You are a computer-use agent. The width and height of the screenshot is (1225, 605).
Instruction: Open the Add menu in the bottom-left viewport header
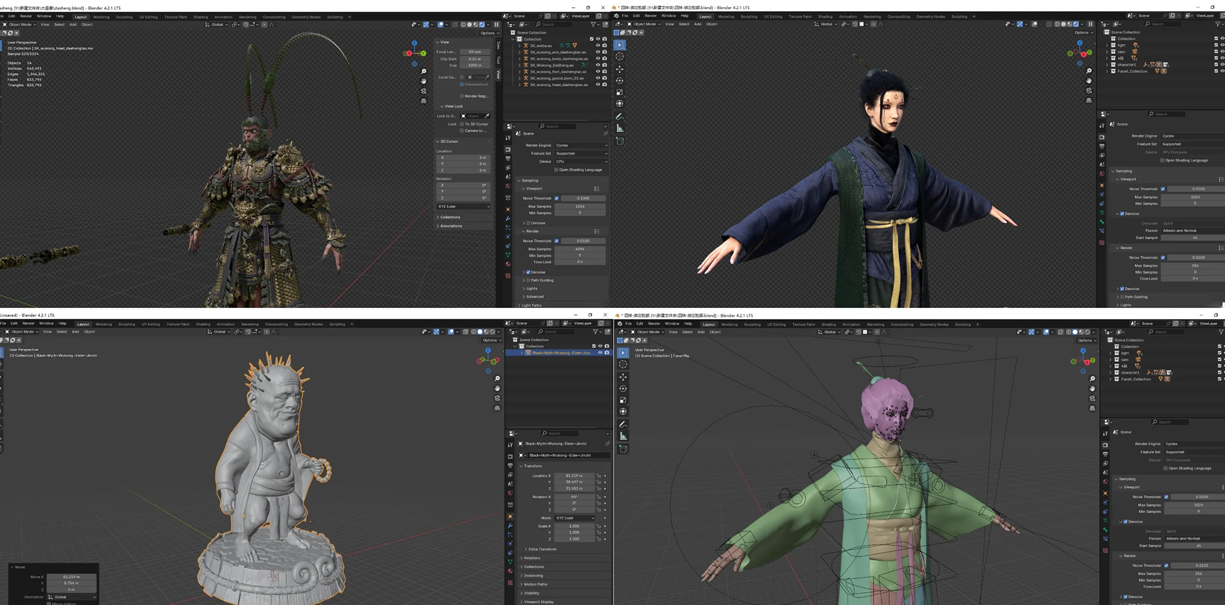point(75,331)
